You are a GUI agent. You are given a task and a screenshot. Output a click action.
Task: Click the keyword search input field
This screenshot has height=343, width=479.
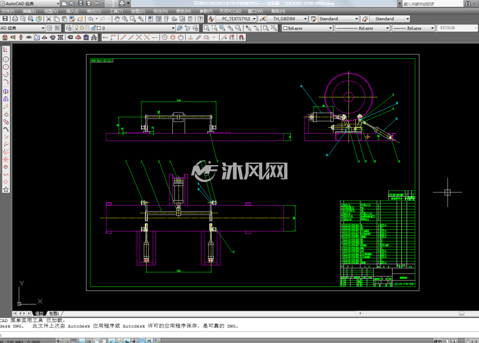(432, 3)
